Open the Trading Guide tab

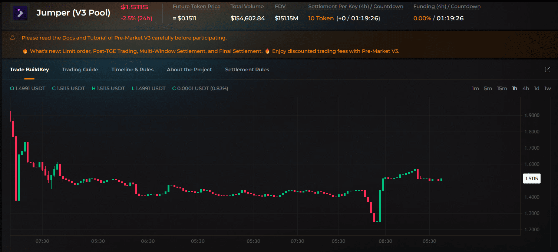click(x=80, y=69)
